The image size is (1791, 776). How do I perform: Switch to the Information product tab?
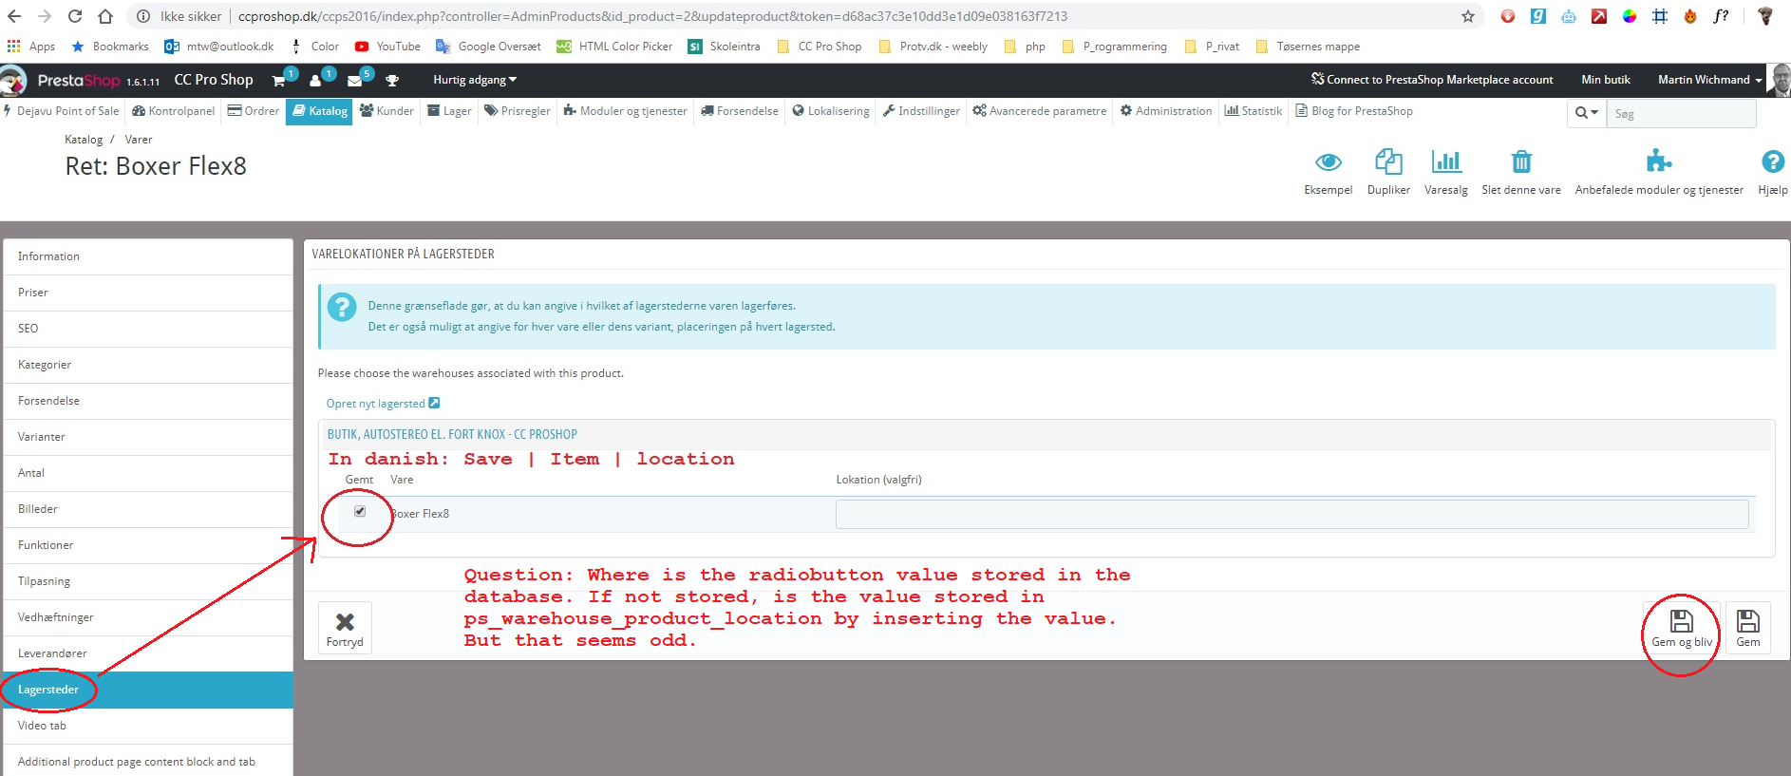[x=148, y=256]
